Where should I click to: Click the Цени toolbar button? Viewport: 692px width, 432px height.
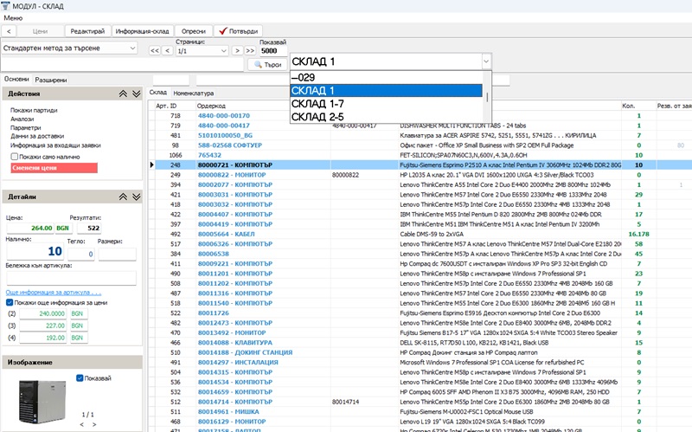pos(40,31)
